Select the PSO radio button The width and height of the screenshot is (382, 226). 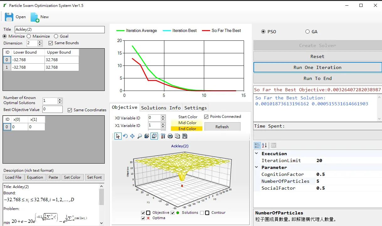click(x=263, y=32)
